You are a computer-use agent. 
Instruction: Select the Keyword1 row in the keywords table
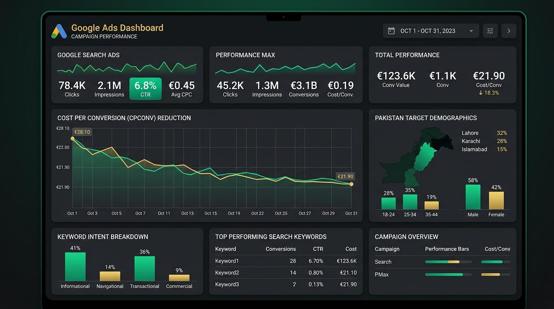(x=286, y=261)
